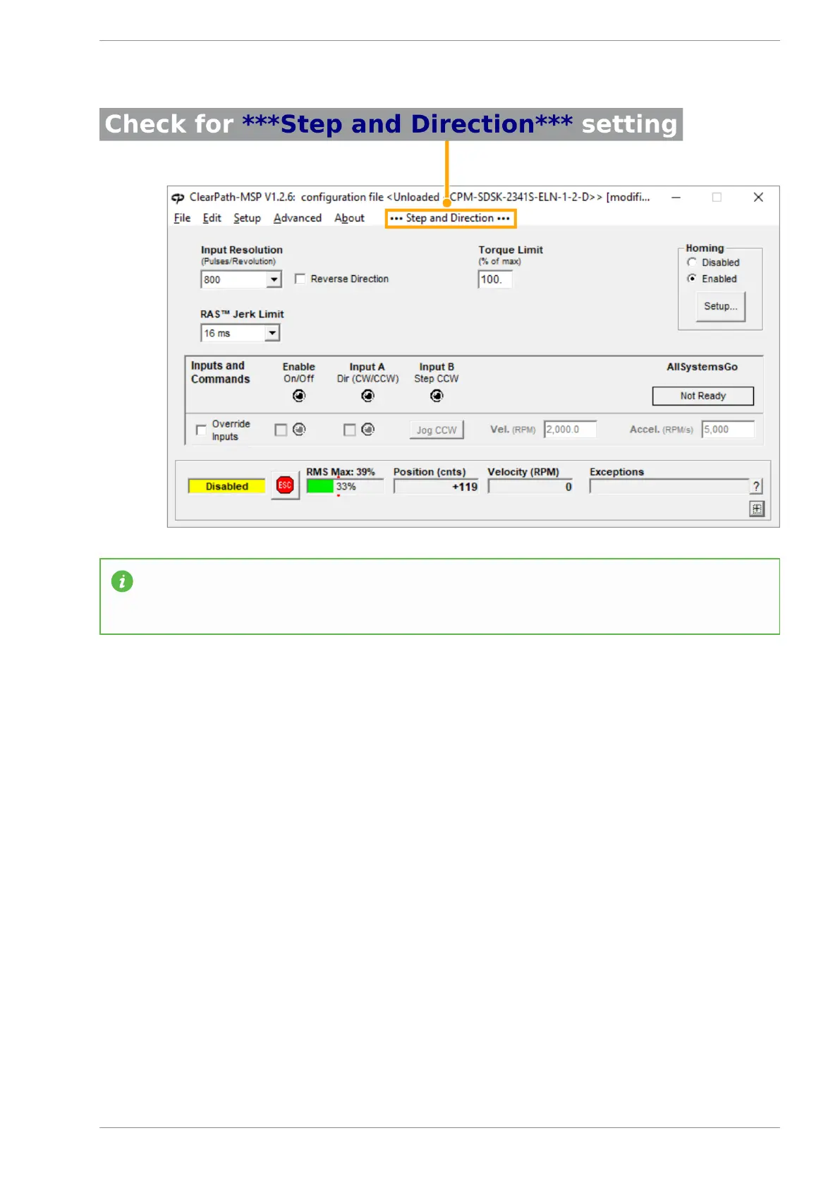Toggle the Override Inputs checkbox
The height and width of the screenshot is (1188, 840).
(x=201, y=430)
